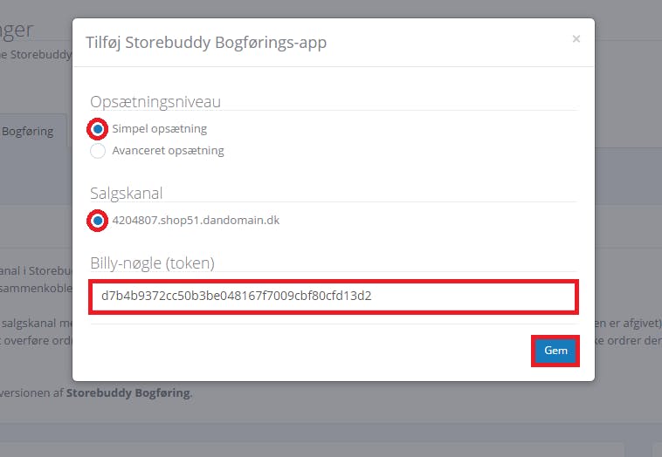
Task: Click the 4204807.shop51.dandomain.dk domain label
Action: [196, 220]
